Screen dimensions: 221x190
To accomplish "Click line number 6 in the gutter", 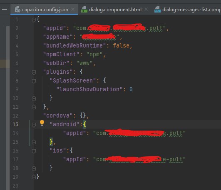I will pyautogui.click(x=17, y=63).
